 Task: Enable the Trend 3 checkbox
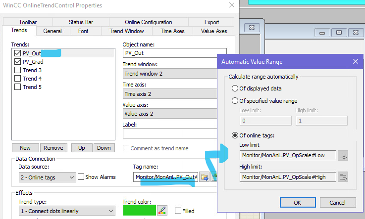coord(17,70)
